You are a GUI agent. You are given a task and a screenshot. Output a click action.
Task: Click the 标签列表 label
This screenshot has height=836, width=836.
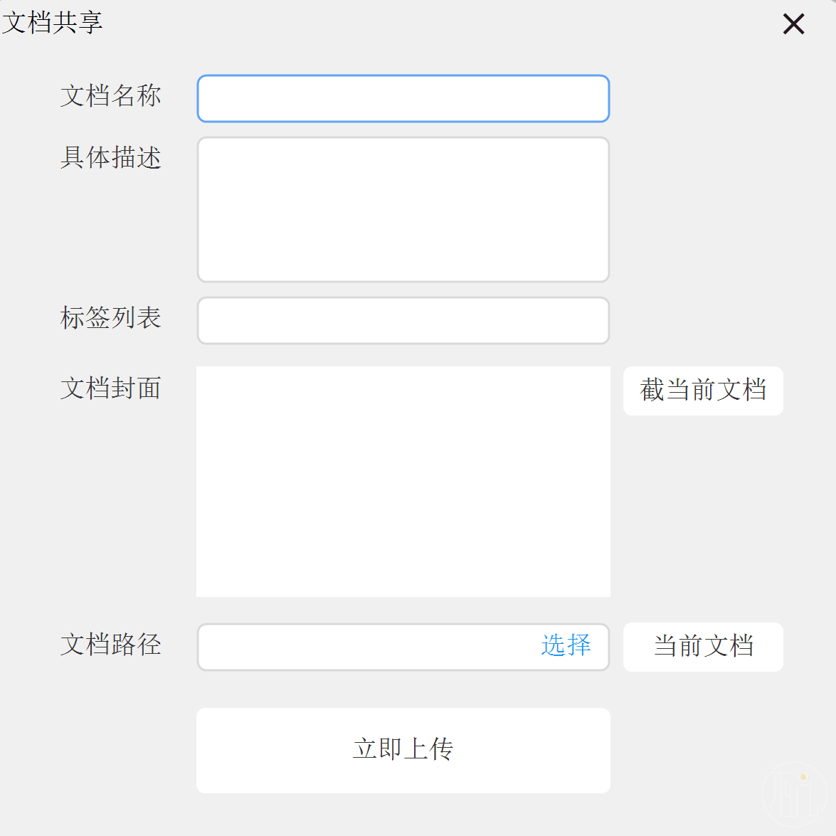(110, 318)
